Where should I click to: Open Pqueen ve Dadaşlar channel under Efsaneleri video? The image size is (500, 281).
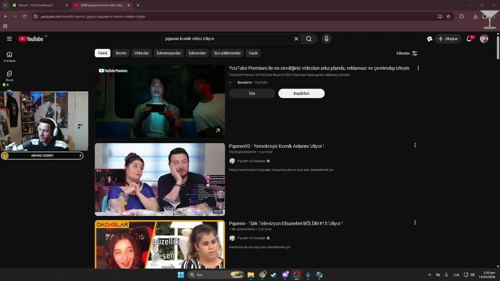pyautogui.click(x=251, y=238)
